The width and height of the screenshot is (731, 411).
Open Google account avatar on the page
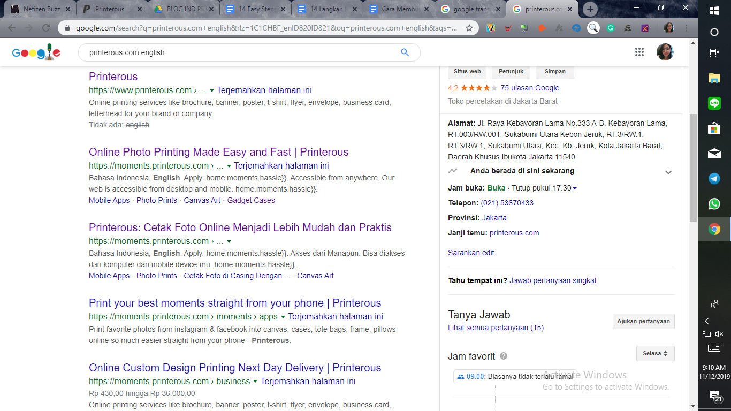point(665,52)
